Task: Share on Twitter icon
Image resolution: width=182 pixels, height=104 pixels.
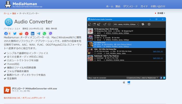Action: point(15,34)
